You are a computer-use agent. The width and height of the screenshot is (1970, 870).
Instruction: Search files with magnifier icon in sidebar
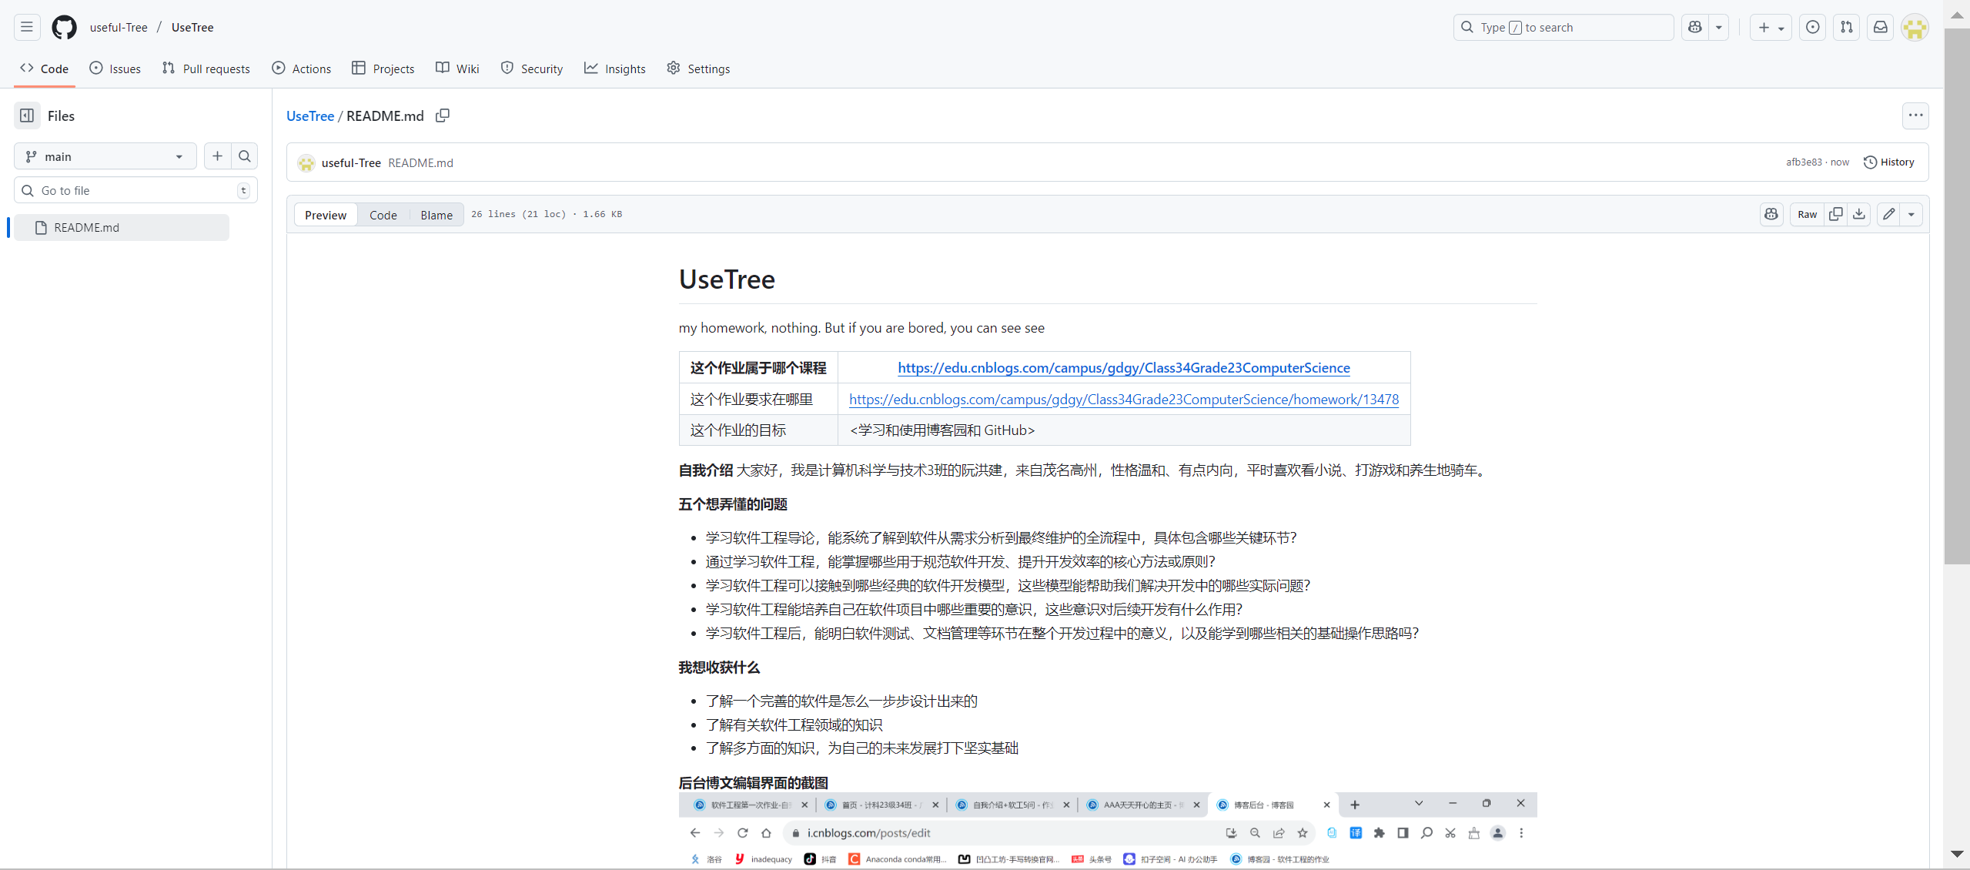(x=245, y=156)
